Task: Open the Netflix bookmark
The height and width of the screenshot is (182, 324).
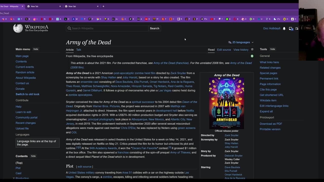Action: pyautogui.click(x=43, y=19)
